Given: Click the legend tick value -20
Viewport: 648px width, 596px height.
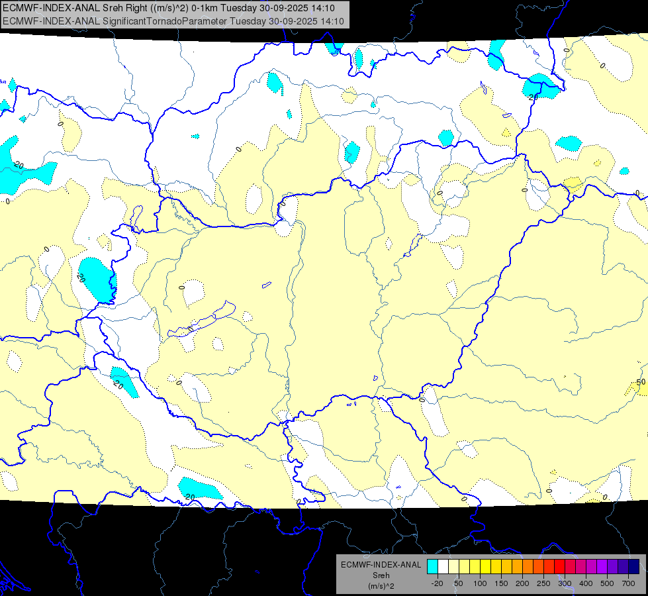Looking at the screenshot, I should tap(437, 583).
